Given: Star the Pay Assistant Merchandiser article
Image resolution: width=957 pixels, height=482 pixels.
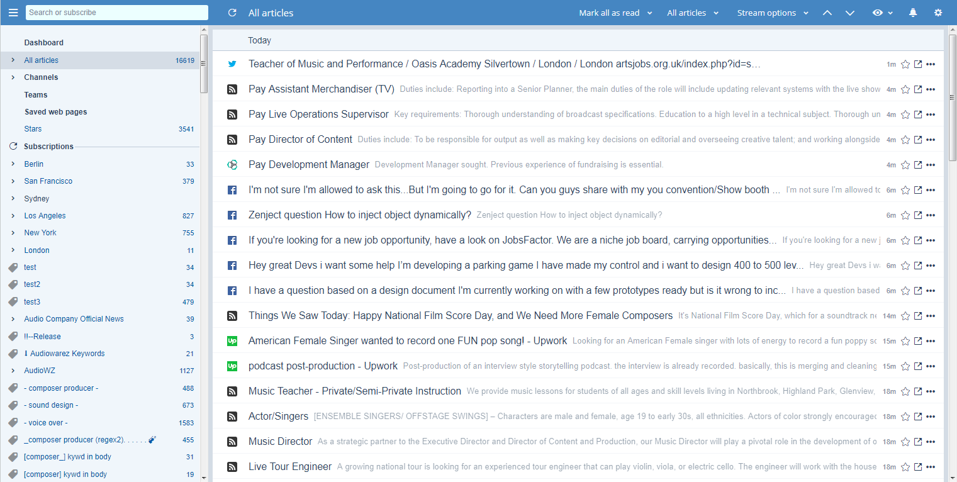Looking at the screenshot, I should [905, 89].
